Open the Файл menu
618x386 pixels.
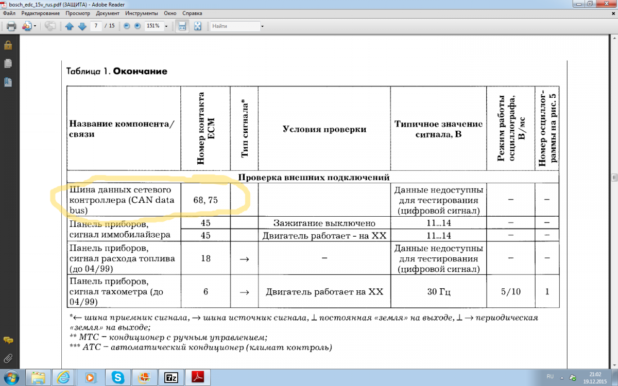(x=9, y=12)
